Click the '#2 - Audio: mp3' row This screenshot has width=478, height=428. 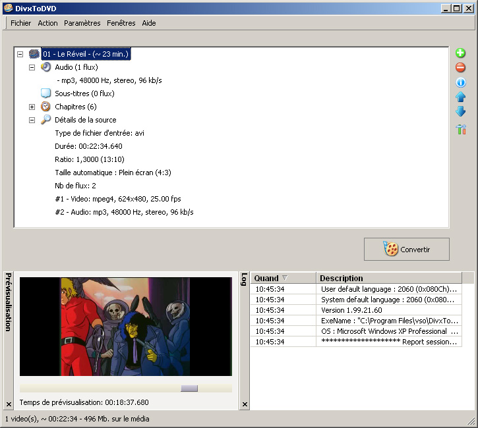click(124, 212)
